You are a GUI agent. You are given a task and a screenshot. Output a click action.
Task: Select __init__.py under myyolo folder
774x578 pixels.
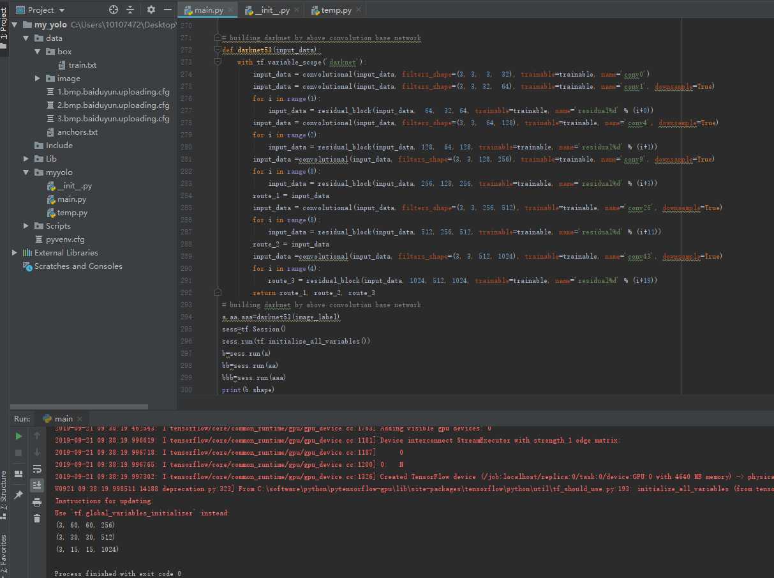[x=74, y=186]
